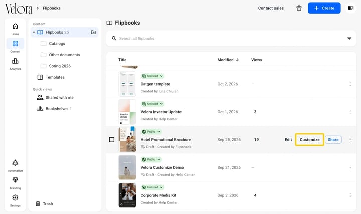Open more options for Catgen template

350,84
